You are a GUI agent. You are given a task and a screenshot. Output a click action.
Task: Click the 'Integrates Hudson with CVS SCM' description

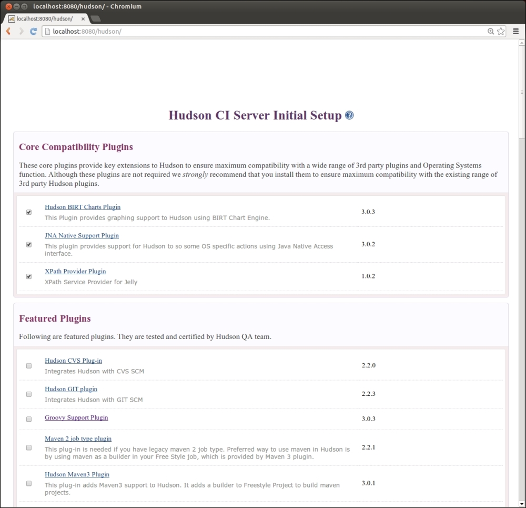coord(94,371)
